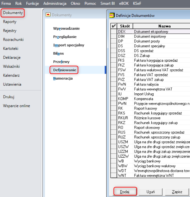Click the checkmark column header
Viewport: 190px width, 197px height.
click(x=114, y=26)
